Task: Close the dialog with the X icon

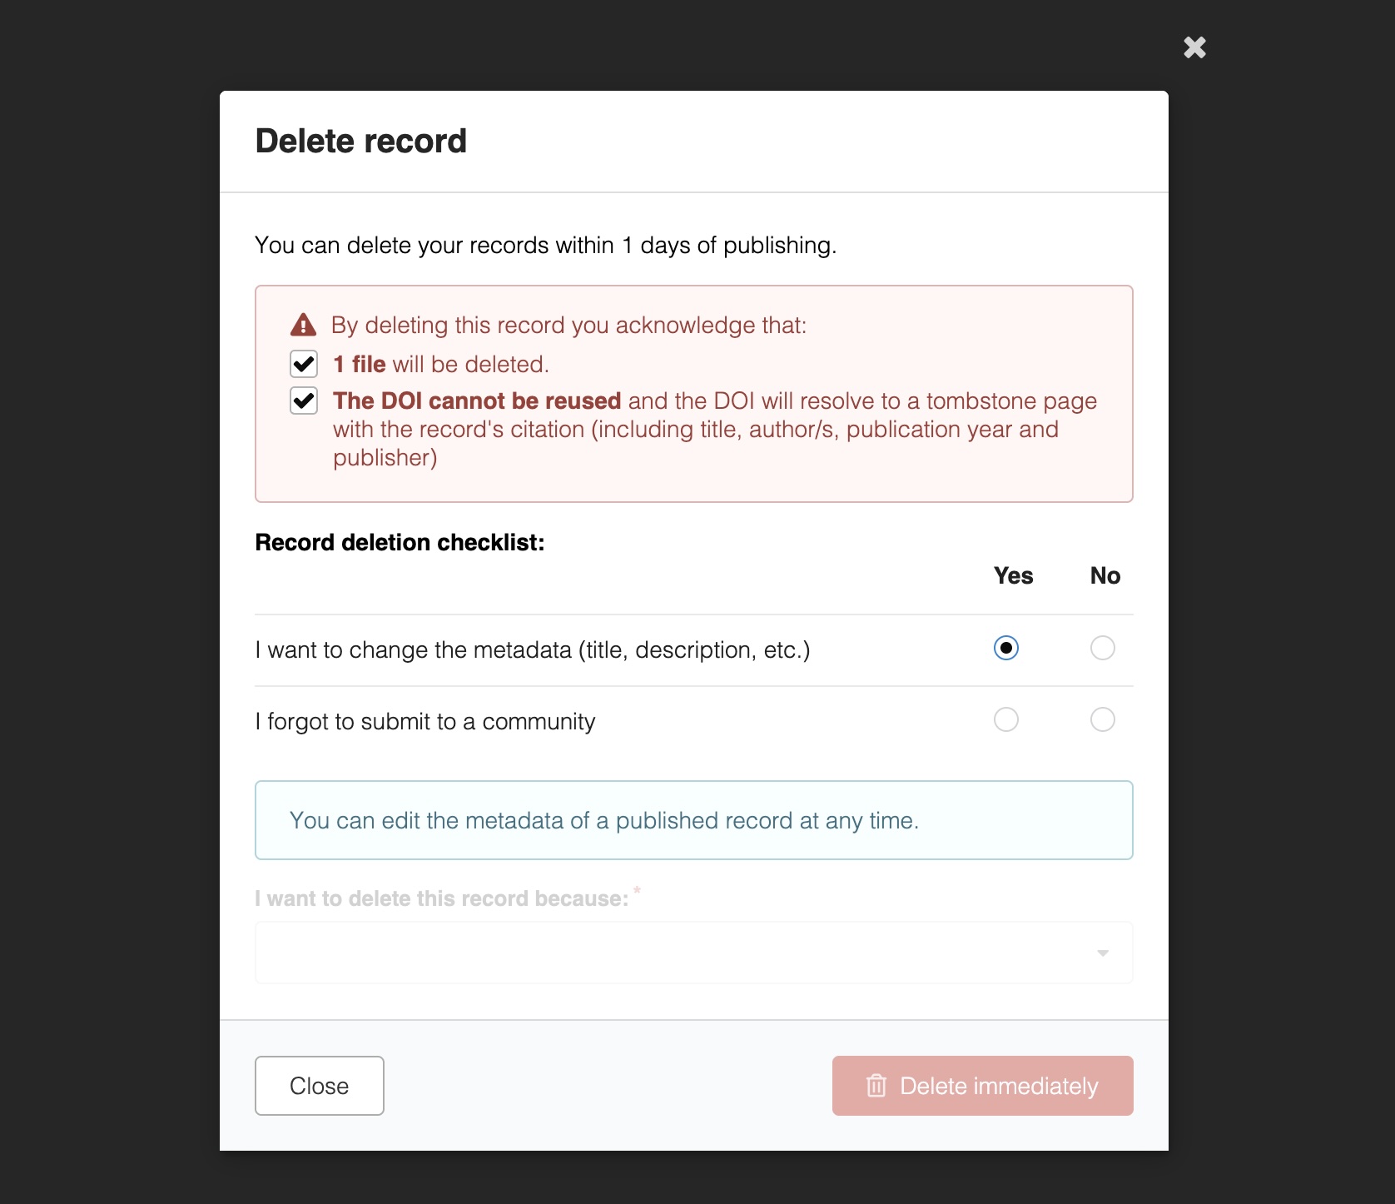Action: coord(1194,47)
